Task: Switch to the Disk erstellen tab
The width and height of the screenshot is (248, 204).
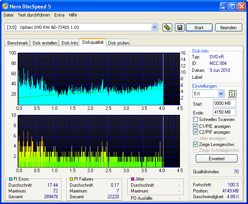Action: tap(45, 43)
